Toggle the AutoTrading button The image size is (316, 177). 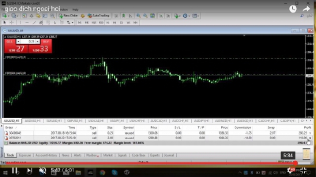tap(98, 16)
